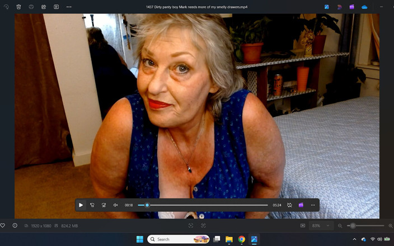The image size is (394, 246).
Task: Skip forward 30 seconds
Action: pyautogui.click(x=104, y=205)
